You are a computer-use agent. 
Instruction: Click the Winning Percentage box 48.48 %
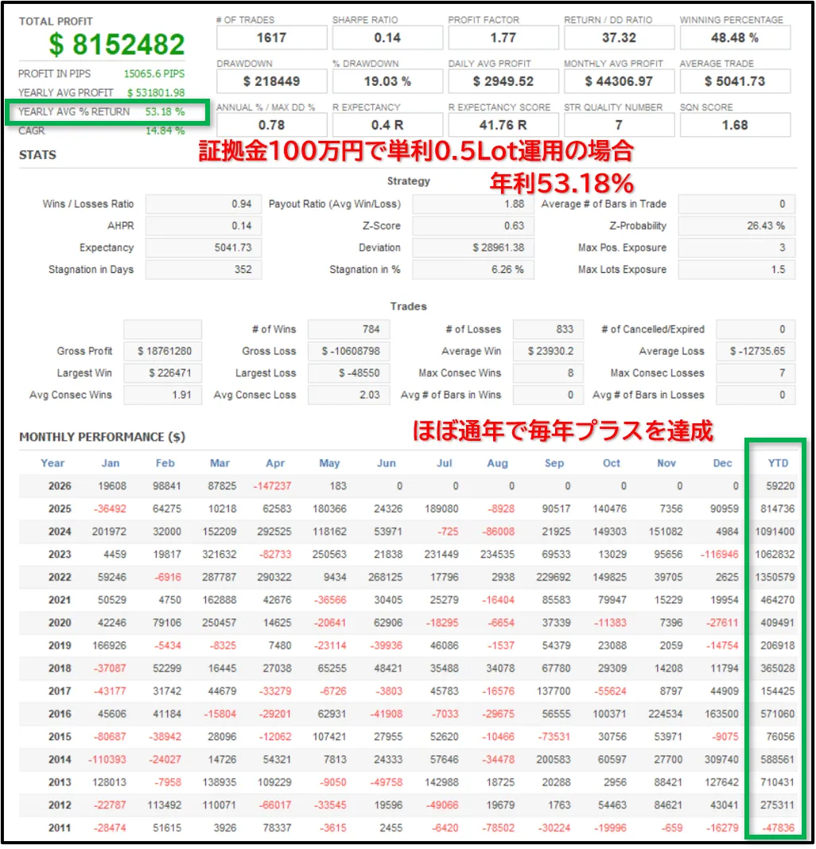click(x=735, y=38)
